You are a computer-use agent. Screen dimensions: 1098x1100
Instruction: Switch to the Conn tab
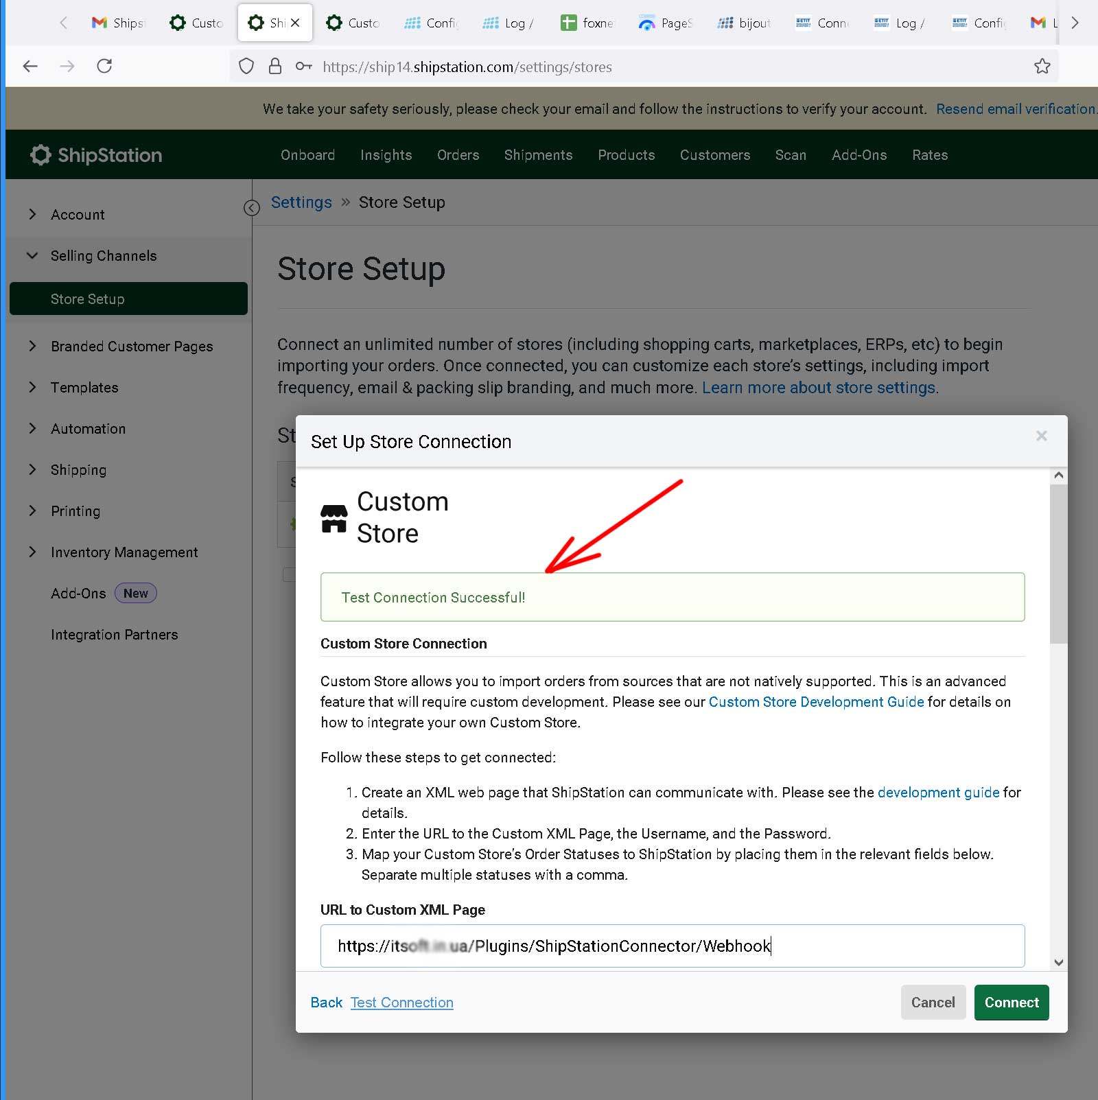[823, 23]
